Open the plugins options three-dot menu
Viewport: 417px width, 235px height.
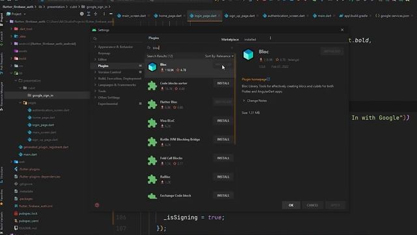[x=270, y=38]
